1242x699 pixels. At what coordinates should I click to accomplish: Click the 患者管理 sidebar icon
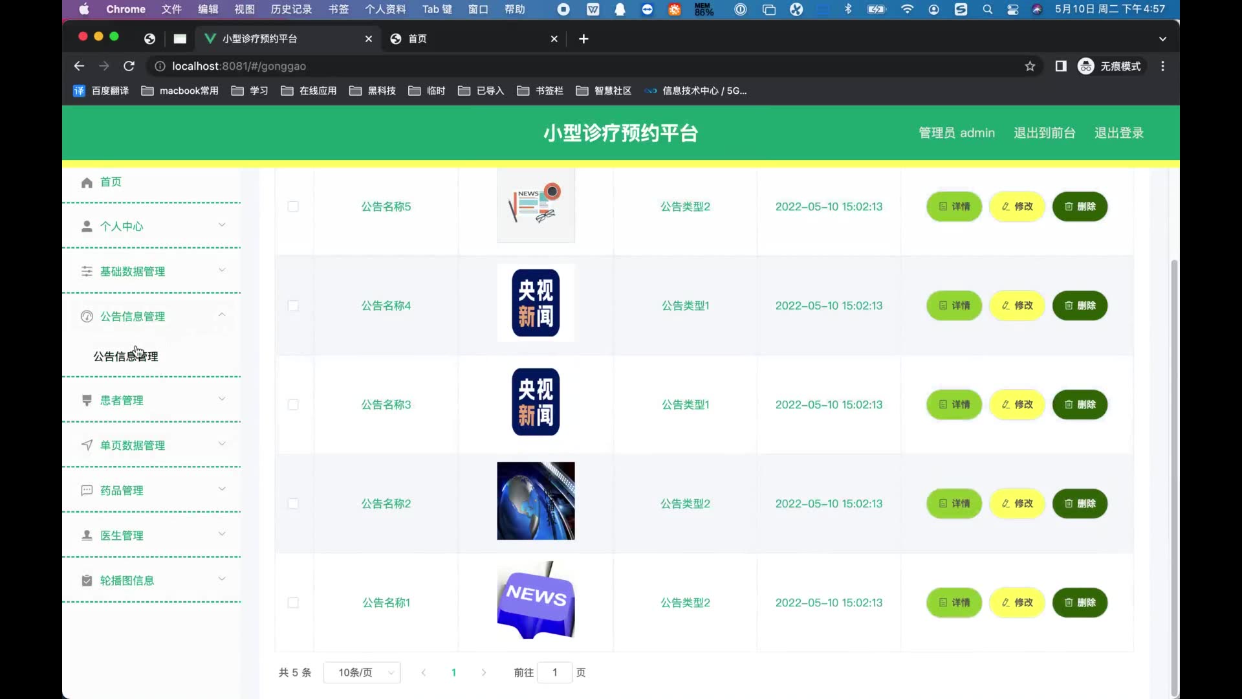coord(87,401)
